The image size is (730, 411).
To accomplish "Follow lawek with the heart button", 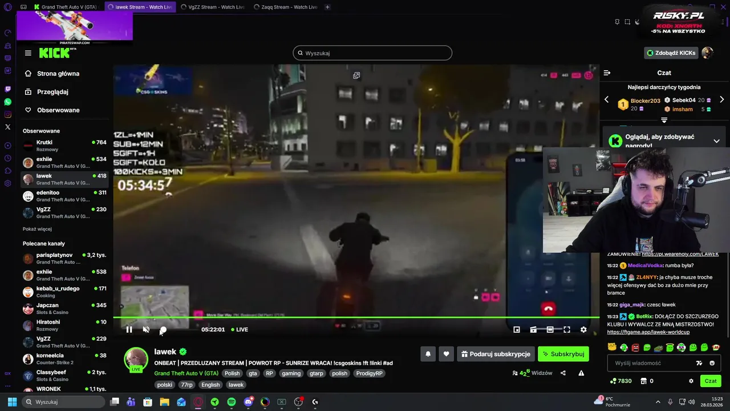I will tap(447, 354).
